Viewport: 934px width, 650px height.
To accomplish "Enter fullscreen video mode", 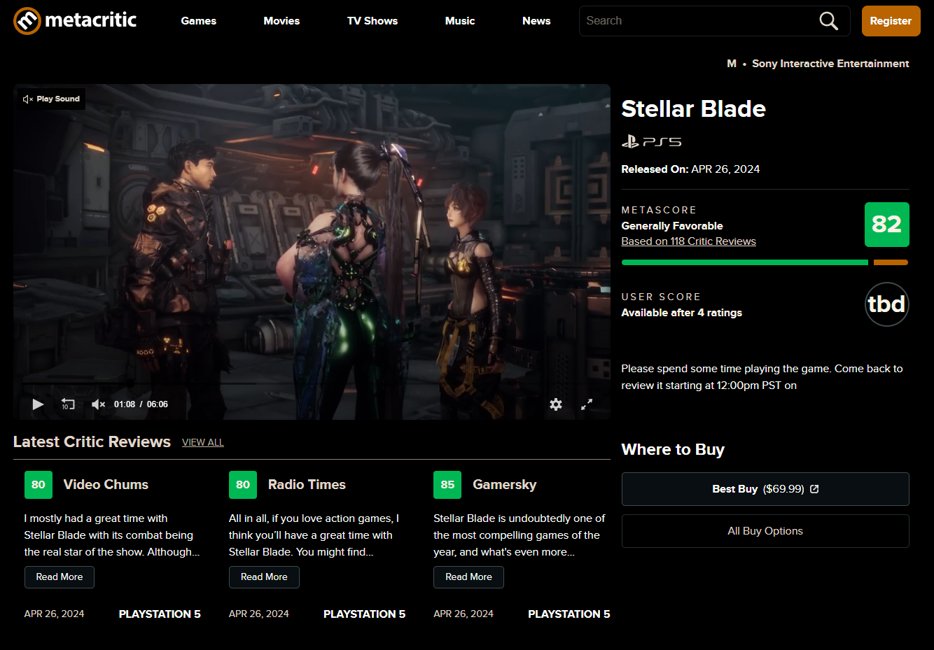I will [x=587, y=404].
